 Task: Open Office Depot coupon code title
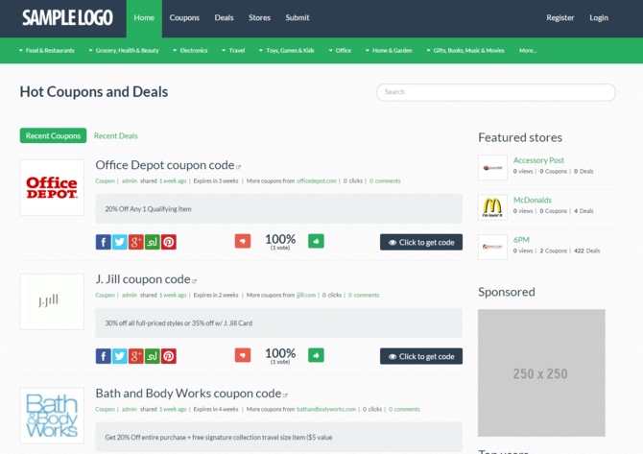point(165,165)
